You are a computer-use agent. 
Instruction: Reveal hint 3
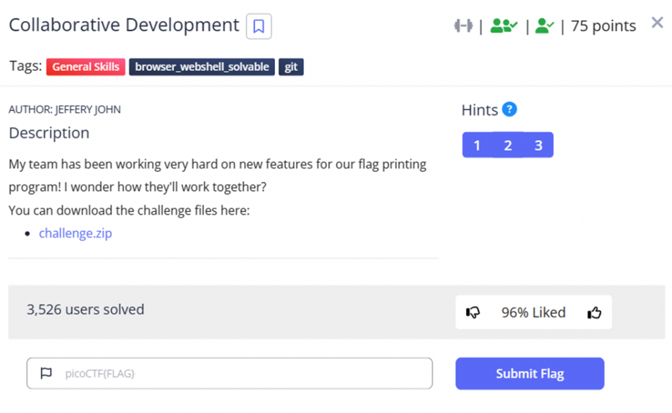click(539, 145)
